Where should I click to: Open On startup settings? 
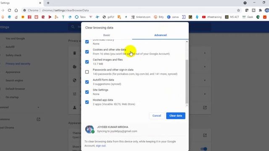(x=12, y=97)
